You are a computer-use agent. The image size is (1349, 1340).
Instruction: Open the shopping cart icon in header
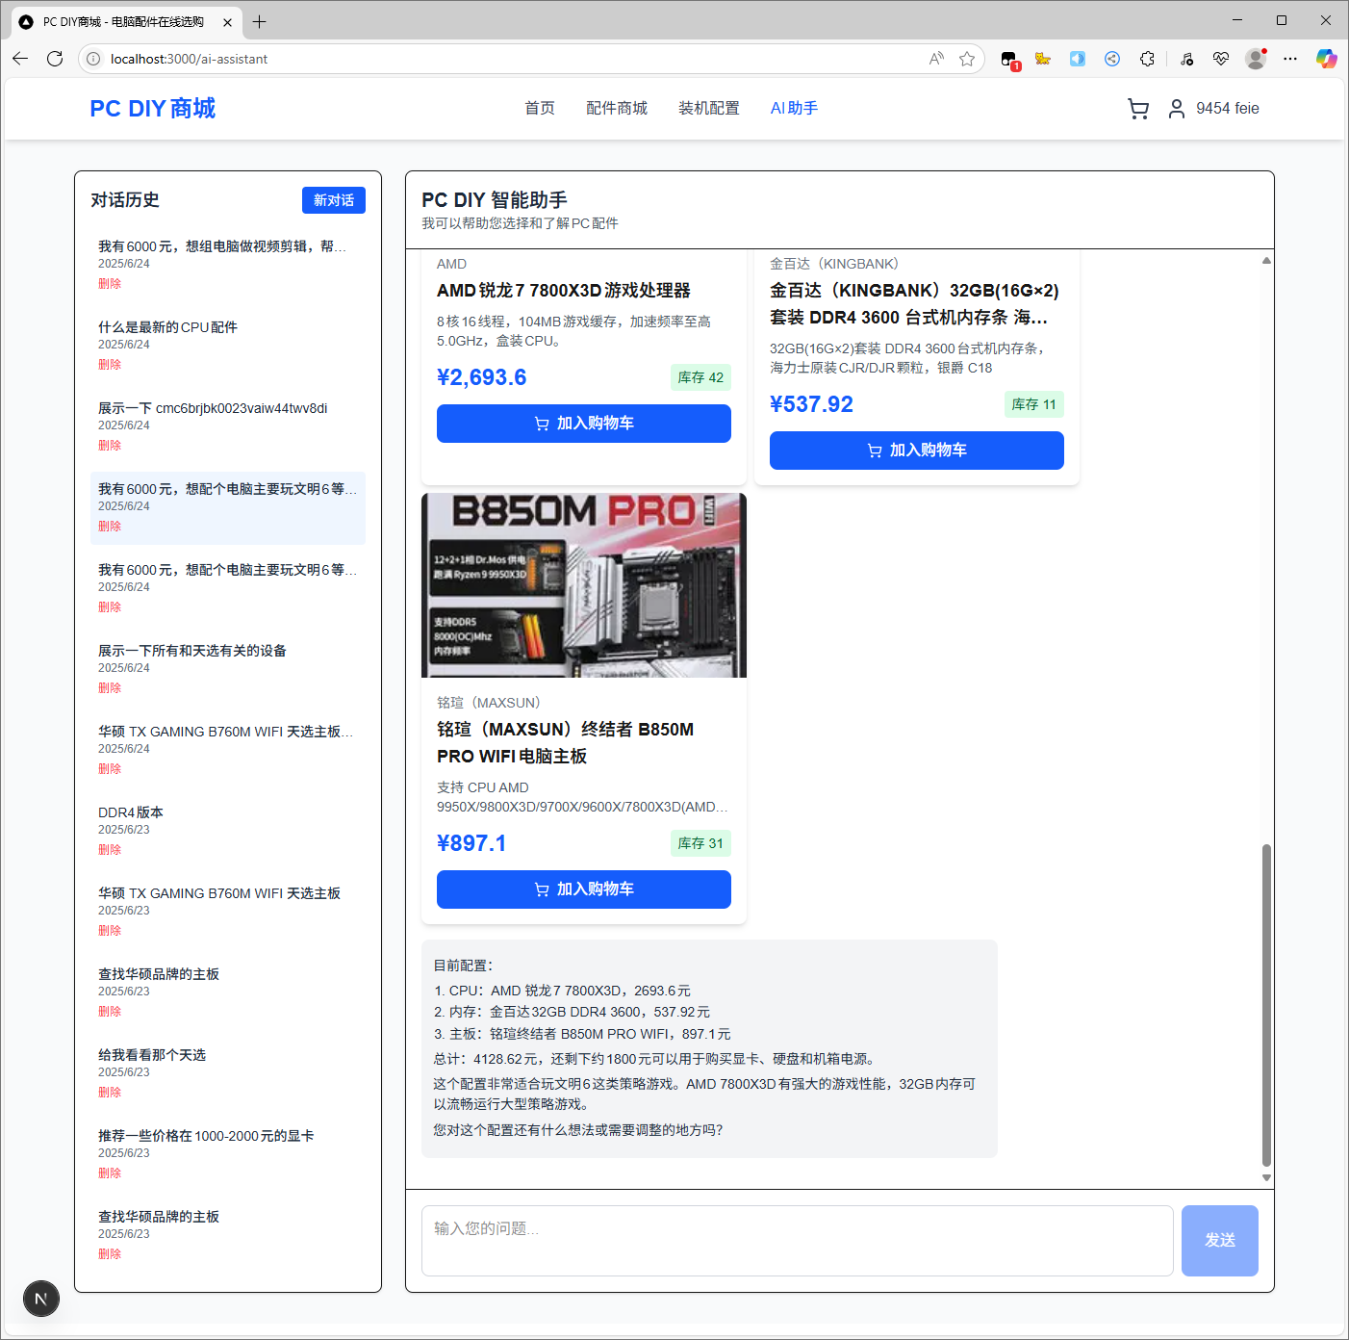[1138, 109]
